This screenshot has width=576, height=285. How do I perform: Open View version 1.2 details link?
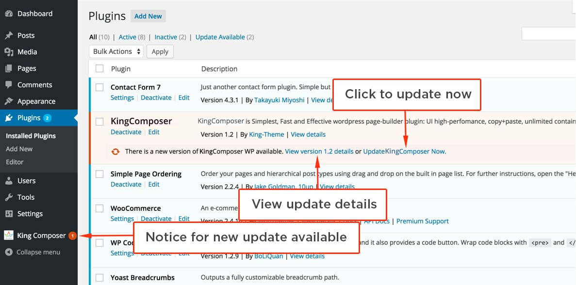(x=319, y=151)
